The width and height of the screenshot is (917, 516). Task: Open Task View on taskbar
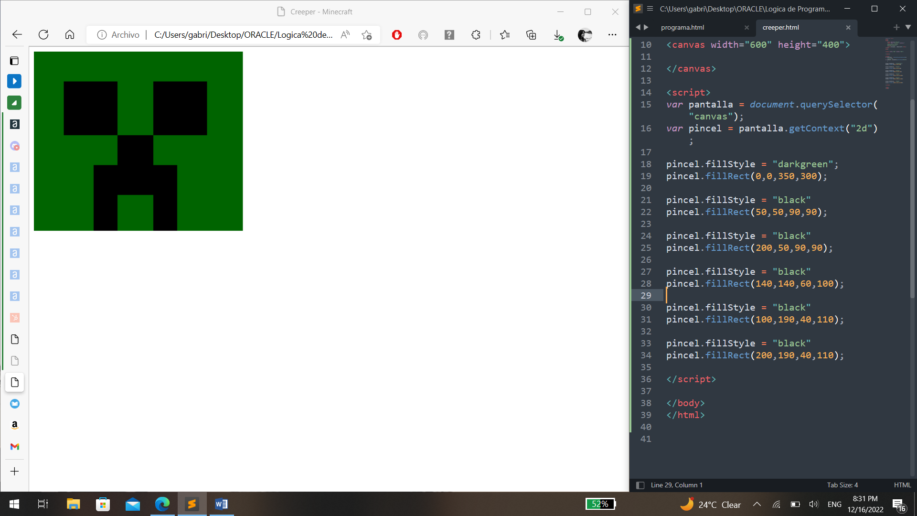click(x=43, y=504)
